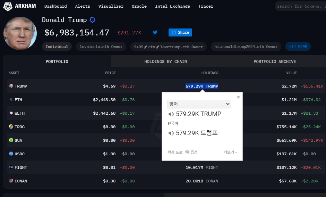The image size is (326, 197).
Task: Close the translation popup
Action: [x=239, y=97]
